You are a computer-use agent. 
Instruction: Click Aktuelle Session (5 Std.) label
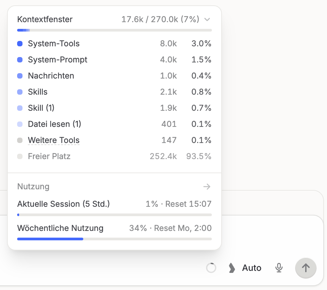pos(63,204)
